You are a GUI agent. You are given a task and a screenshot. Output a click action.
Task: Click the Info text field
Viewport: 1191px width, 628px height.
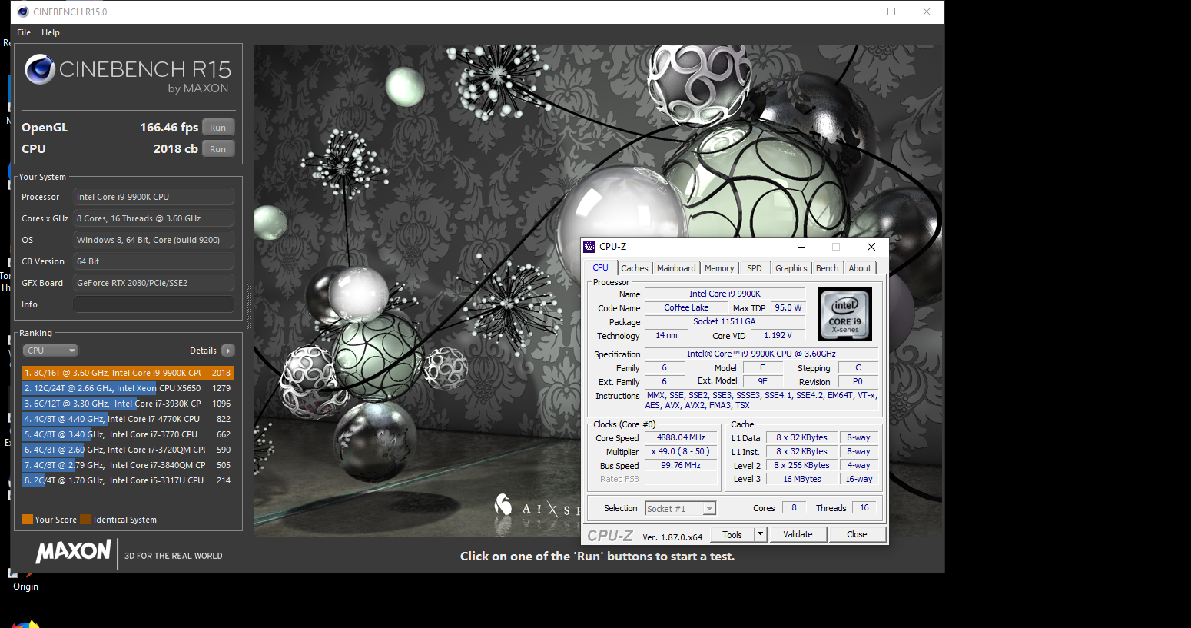coord(154,304)
